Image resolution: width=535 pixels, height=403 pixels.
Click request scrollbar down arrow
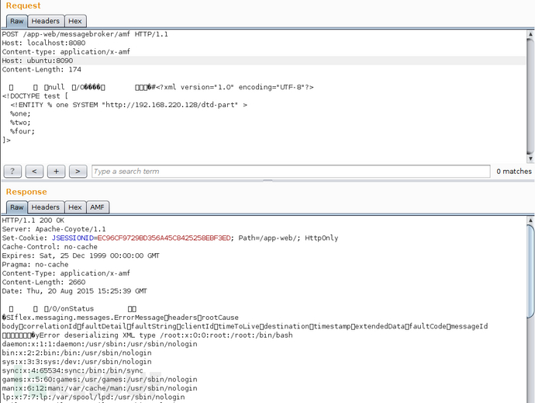pos(530,158)
